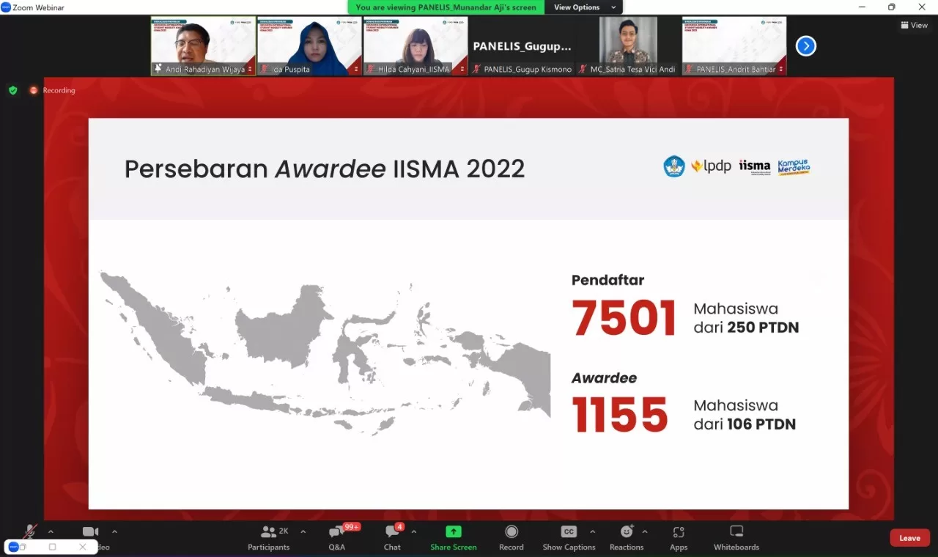The image size is (938, 557).
Task: Click the 'Pendaftar' heading on the slide
Action: pyautogui.click(x=608, y=280)
